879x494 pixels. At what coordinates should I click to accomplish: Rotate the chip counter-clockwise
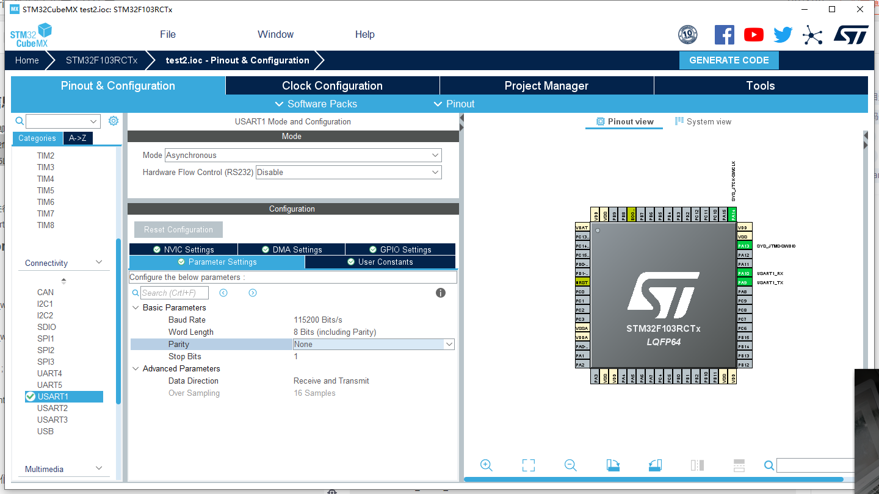point(655,465)
